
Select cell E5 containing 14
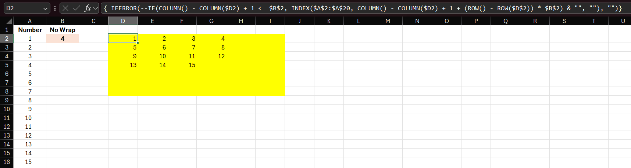click(x=152, y=65)
